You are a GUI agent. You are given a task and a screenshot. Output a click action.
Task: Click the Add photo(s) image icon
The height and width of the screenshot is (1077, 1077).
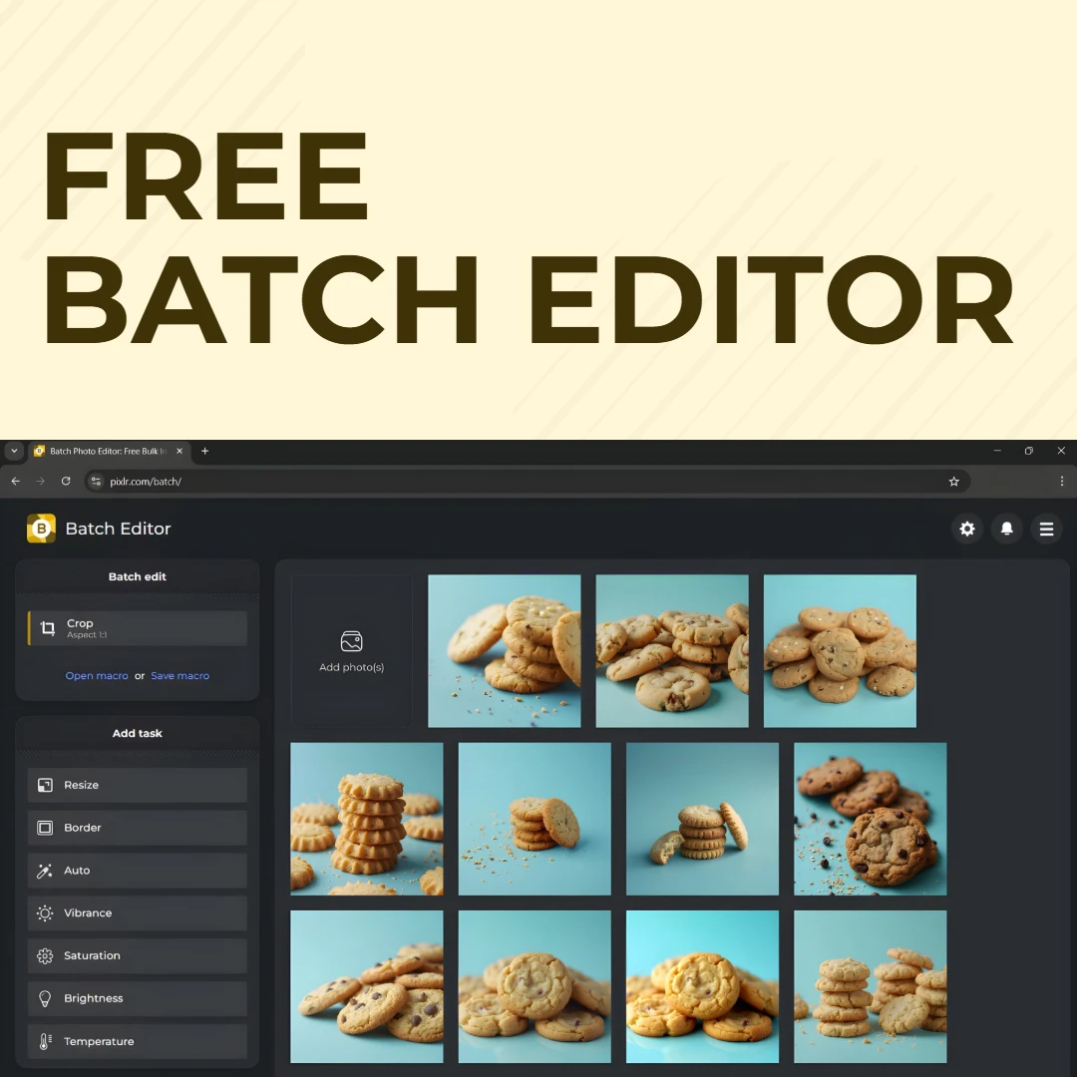point(352,641)
